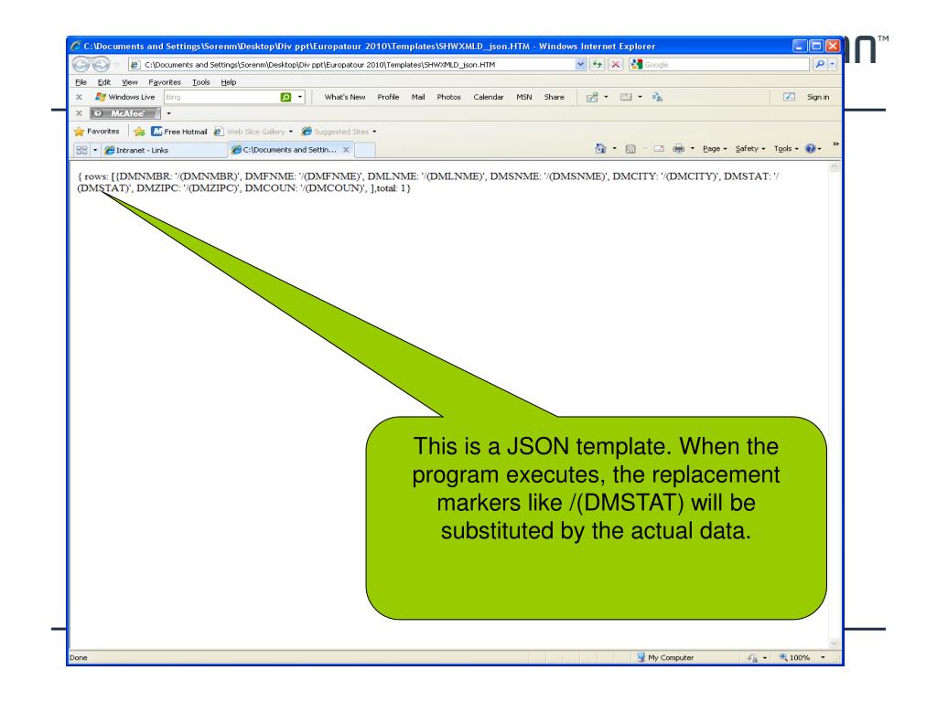This screenshot has height=702, width=937.
Task: Click the Favorites star button
Action: [x=97, y=132]
